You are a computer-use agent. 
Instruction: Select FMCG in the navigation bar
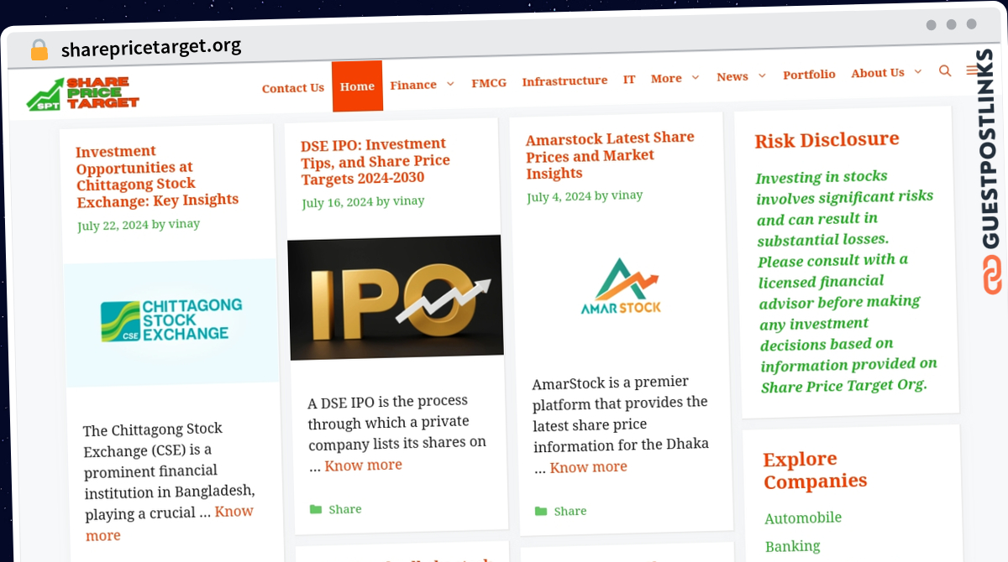(489, 83)
